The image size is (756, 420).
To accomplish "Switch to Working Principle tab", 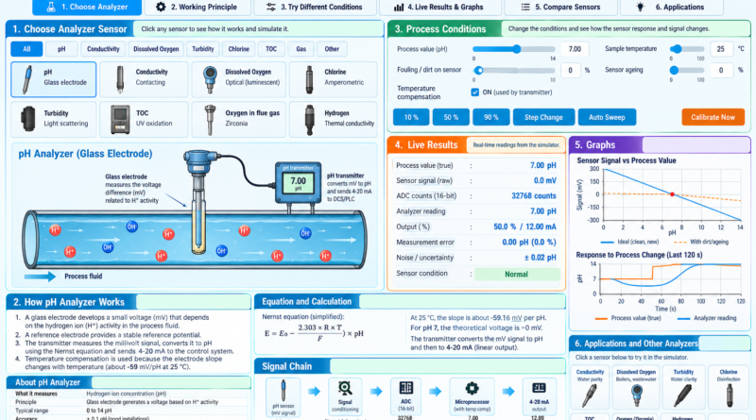I will tap(197, 8).
